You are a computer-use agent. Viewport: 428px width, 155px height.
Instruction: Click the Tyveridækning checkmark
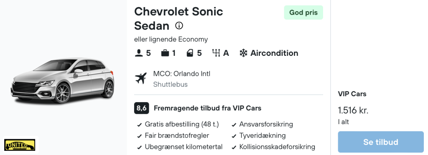234,136
